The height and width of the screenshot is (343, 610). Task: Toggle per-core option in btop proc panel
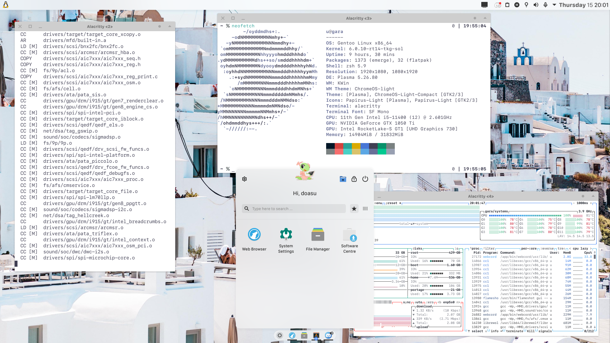click(529, 249)
